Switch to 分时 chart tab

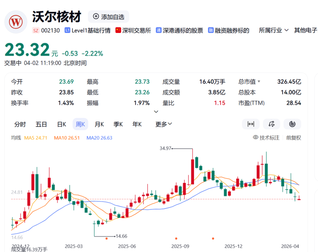pos(20,124)
